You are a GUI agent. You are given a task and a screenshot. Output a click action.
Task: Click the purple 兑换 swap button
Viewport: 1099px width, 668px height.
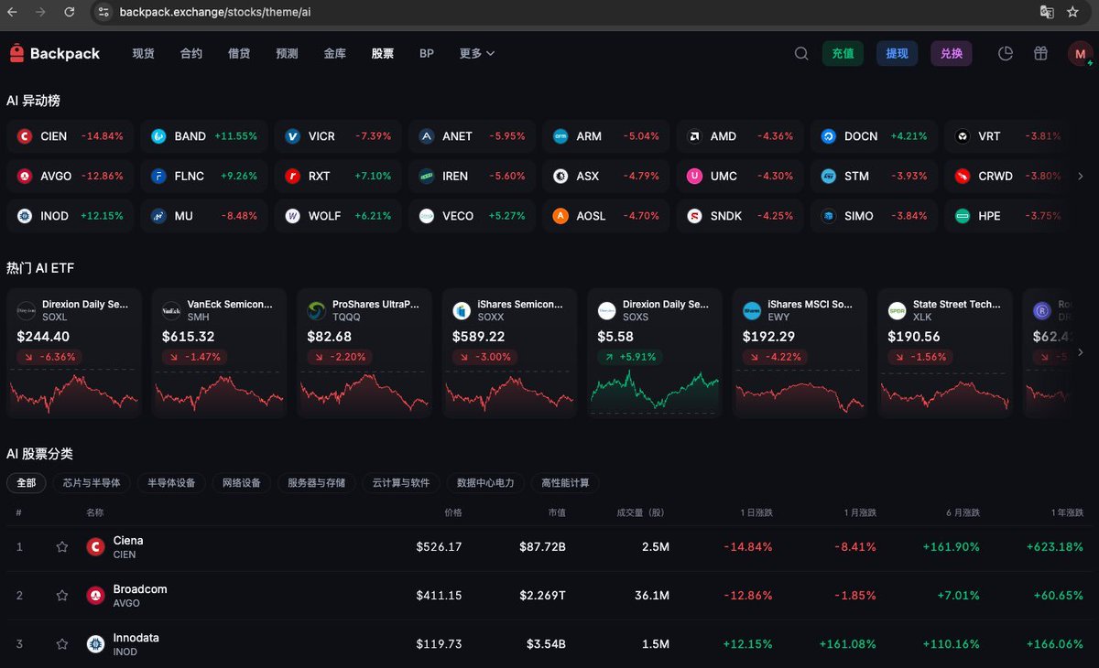point(952,54)
